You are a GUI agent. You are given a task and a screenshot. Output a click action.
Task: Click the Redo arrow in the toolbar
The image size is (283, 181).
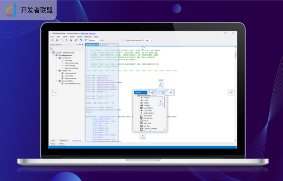[x=84, y=40]
